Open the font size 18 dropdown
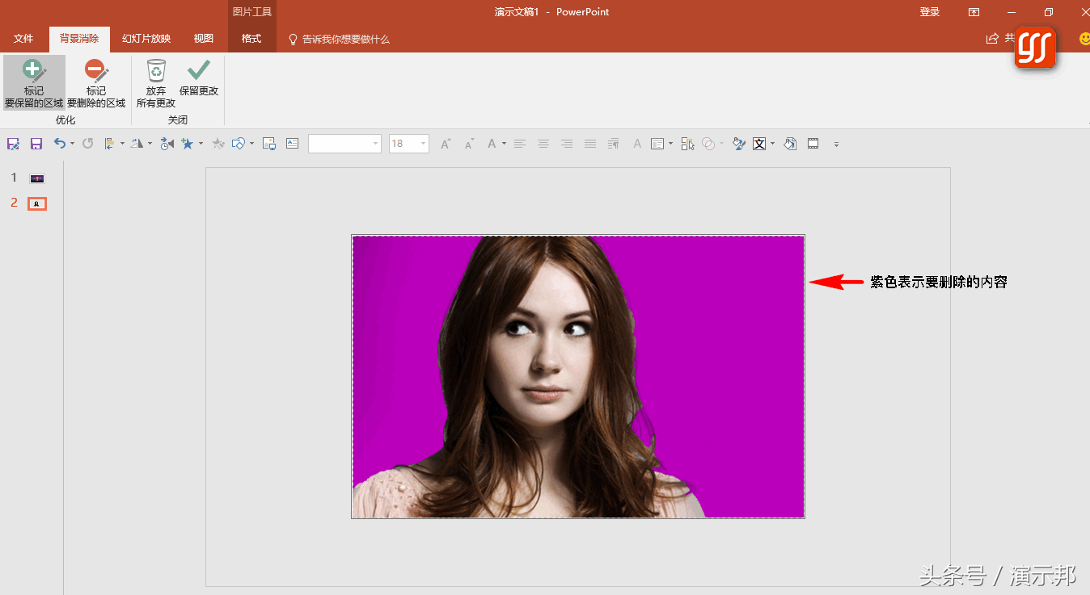Image resolution: width=1090 pixels, height=595 pixels. point(424,144)
